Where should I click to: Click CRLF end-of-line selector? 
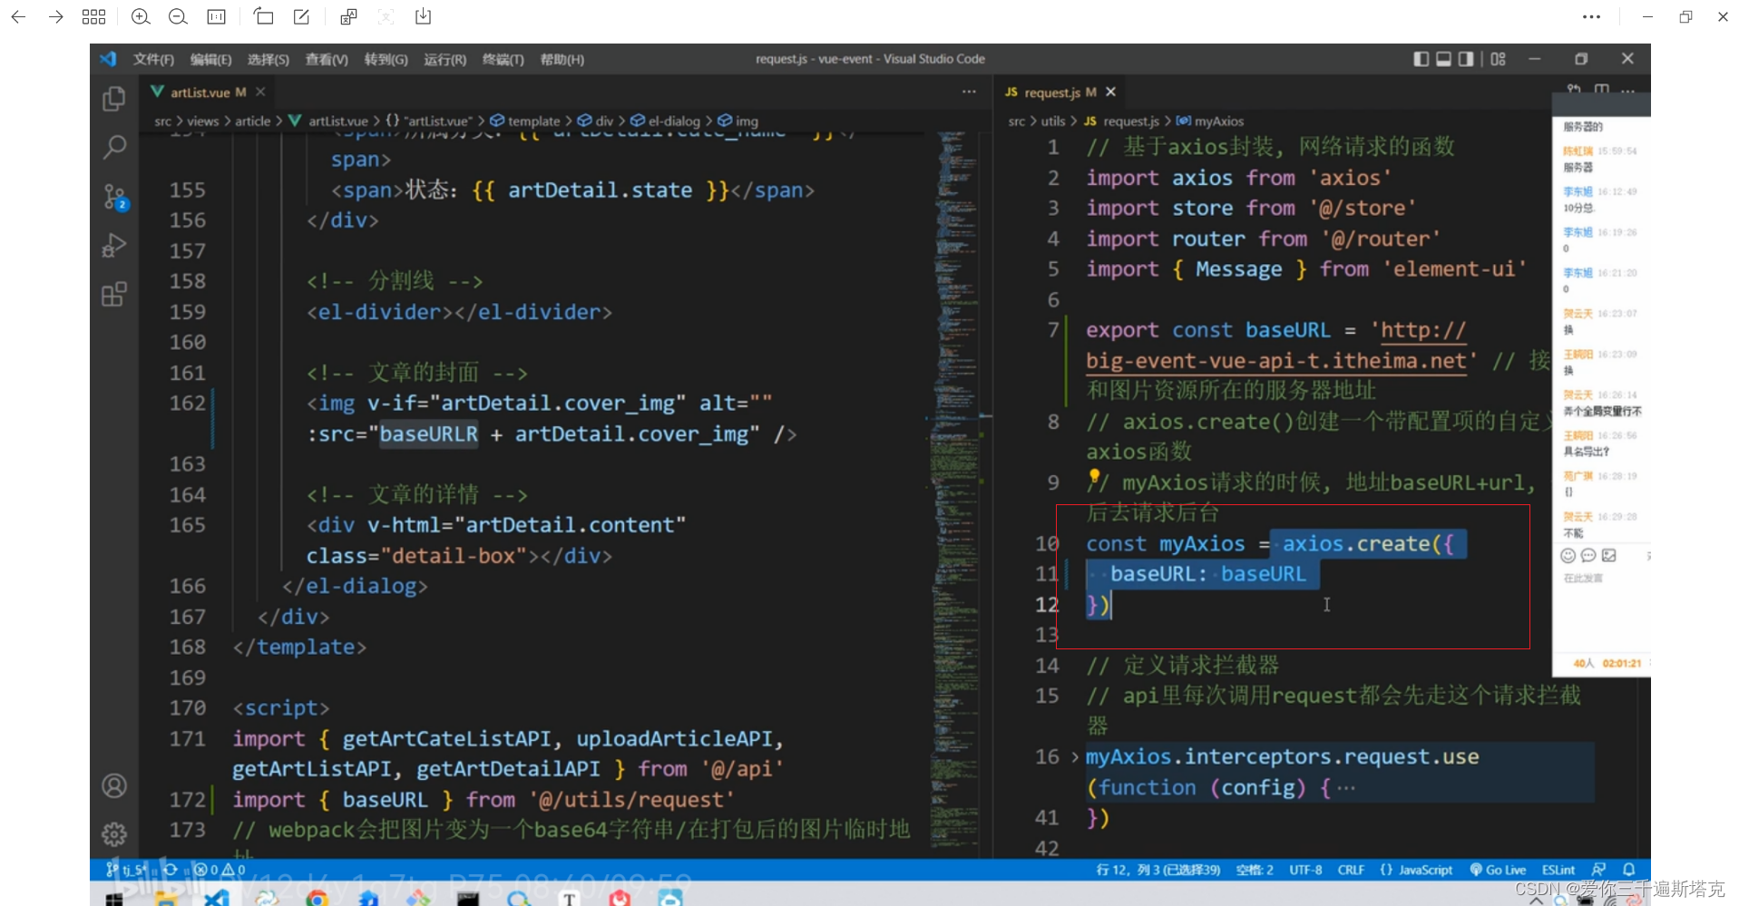coord(1351,870)
